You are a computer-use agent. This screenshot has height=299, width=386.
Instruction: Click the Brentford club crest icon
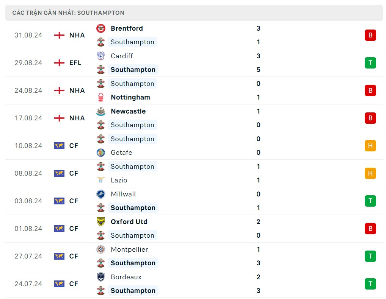click(x=100, y=28)
